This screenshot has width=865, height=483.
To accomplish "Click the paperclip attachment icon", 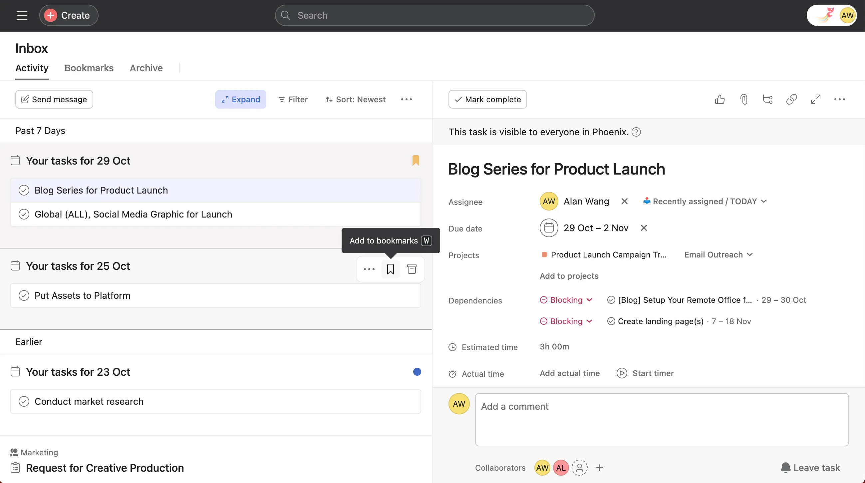I will [744, 99].
